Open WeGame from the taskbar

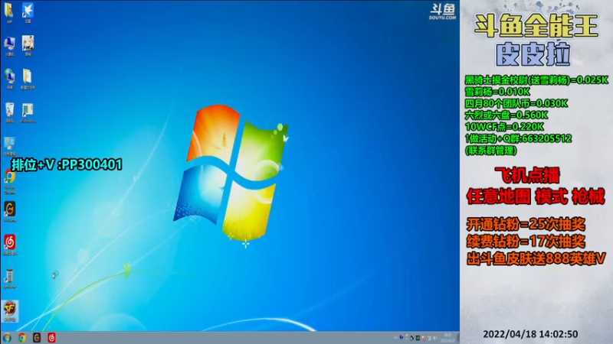point(37,338)
